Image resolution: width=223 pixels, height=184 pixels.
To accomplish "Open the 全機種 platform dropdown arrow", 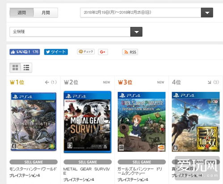I will click(136, 32).
